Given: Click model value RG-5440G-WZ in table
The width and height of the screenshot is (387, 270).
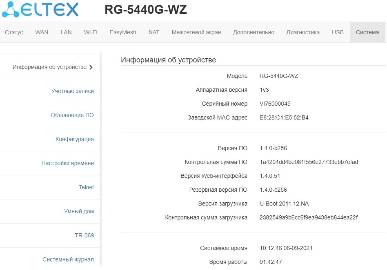Looking at the screenshot, I should point(279,76).
